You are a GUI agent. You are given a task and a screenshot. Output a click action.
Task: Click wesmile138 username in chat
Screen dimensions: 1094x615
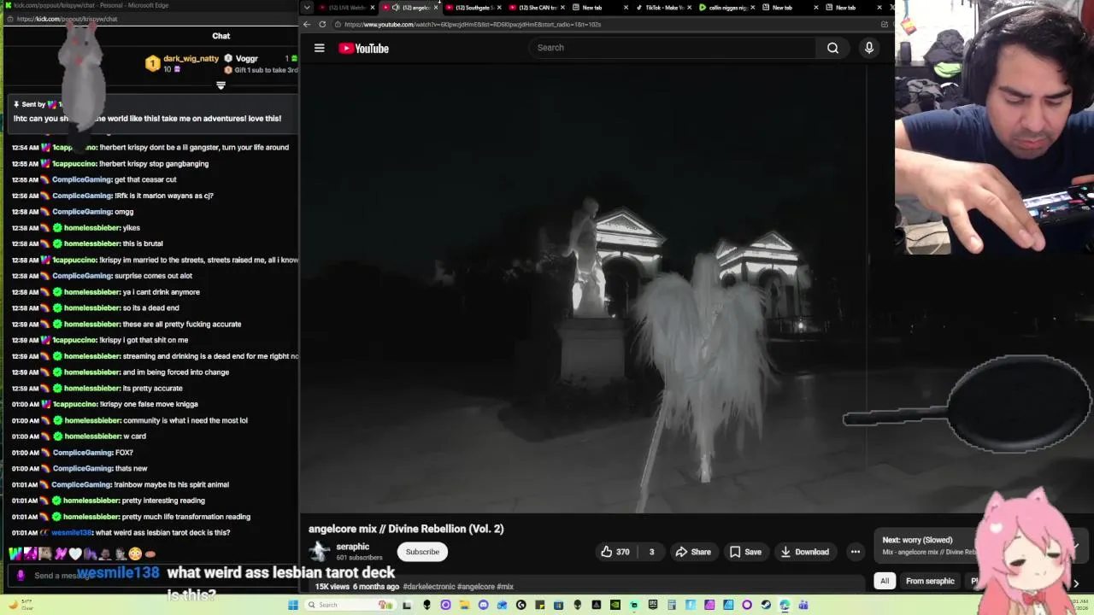pos(72,533)
